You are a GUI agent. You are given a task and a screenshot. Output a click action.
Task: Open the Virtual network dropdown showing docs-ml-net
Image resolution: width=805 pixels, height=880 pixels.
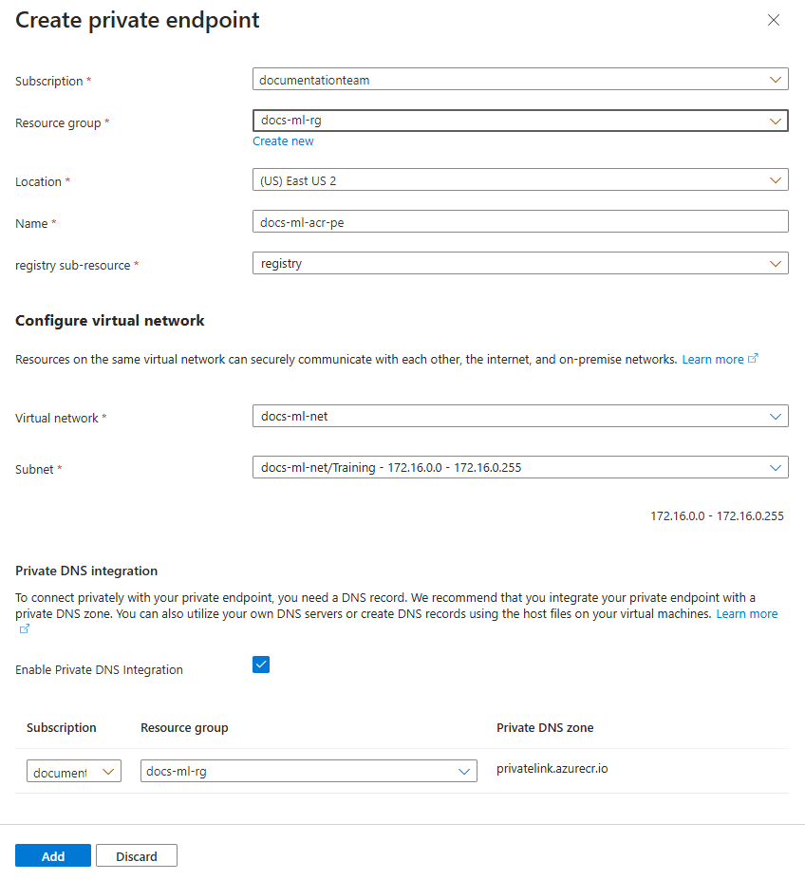pyautogui.click(x=777, y=416)
